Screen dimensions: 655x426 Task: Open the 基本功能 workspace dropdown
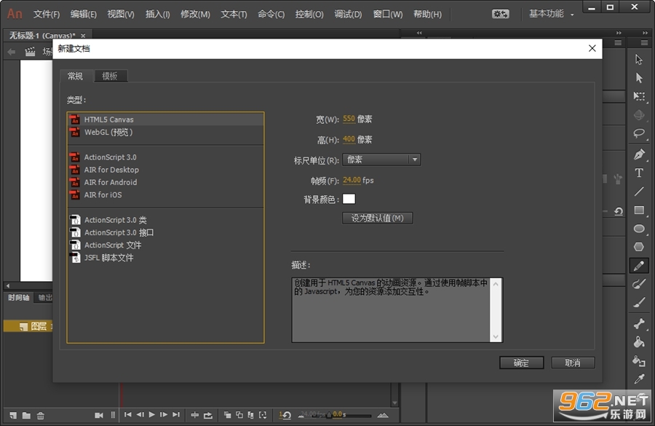tap(552, 14)
